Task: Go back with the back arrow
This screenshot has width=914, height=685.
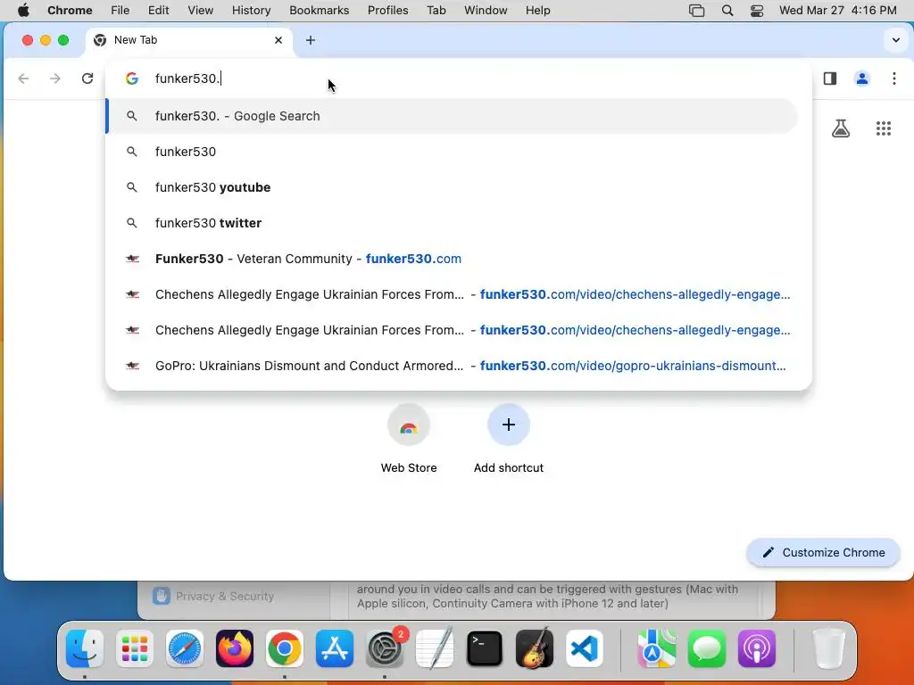Action: pyautogui.click(x=23, y=78)
